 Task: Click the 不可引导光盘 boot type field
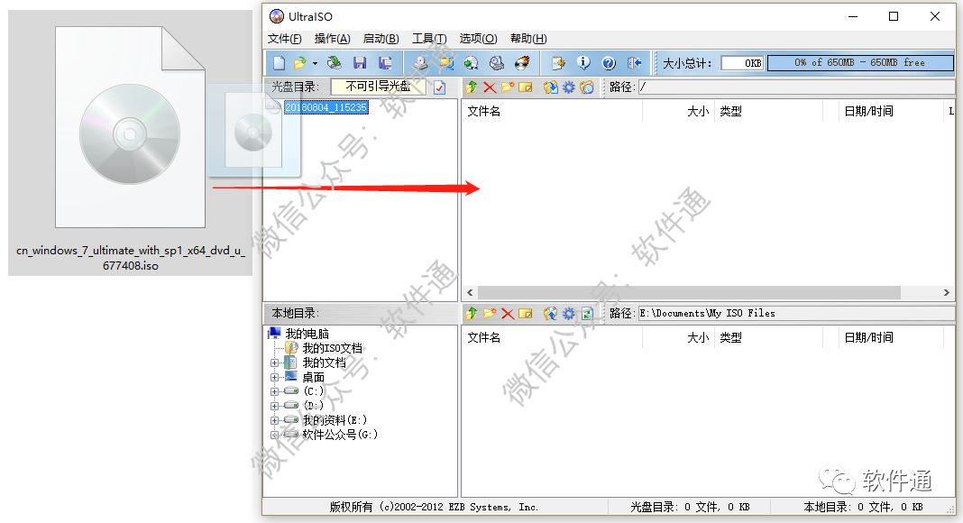point(378,87)
